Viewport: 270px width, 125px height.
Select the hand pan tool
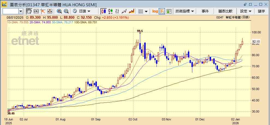pyautogui.click(x=29, y=11)
